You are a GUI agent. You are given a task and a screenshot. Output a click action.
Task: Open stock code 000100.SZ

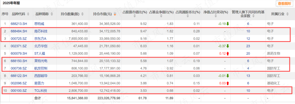pyautogui.click(x=19, y=91)
